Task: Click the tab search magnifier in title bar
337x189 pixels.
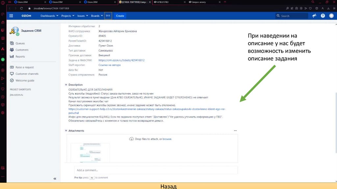Action: click(313, 2)
